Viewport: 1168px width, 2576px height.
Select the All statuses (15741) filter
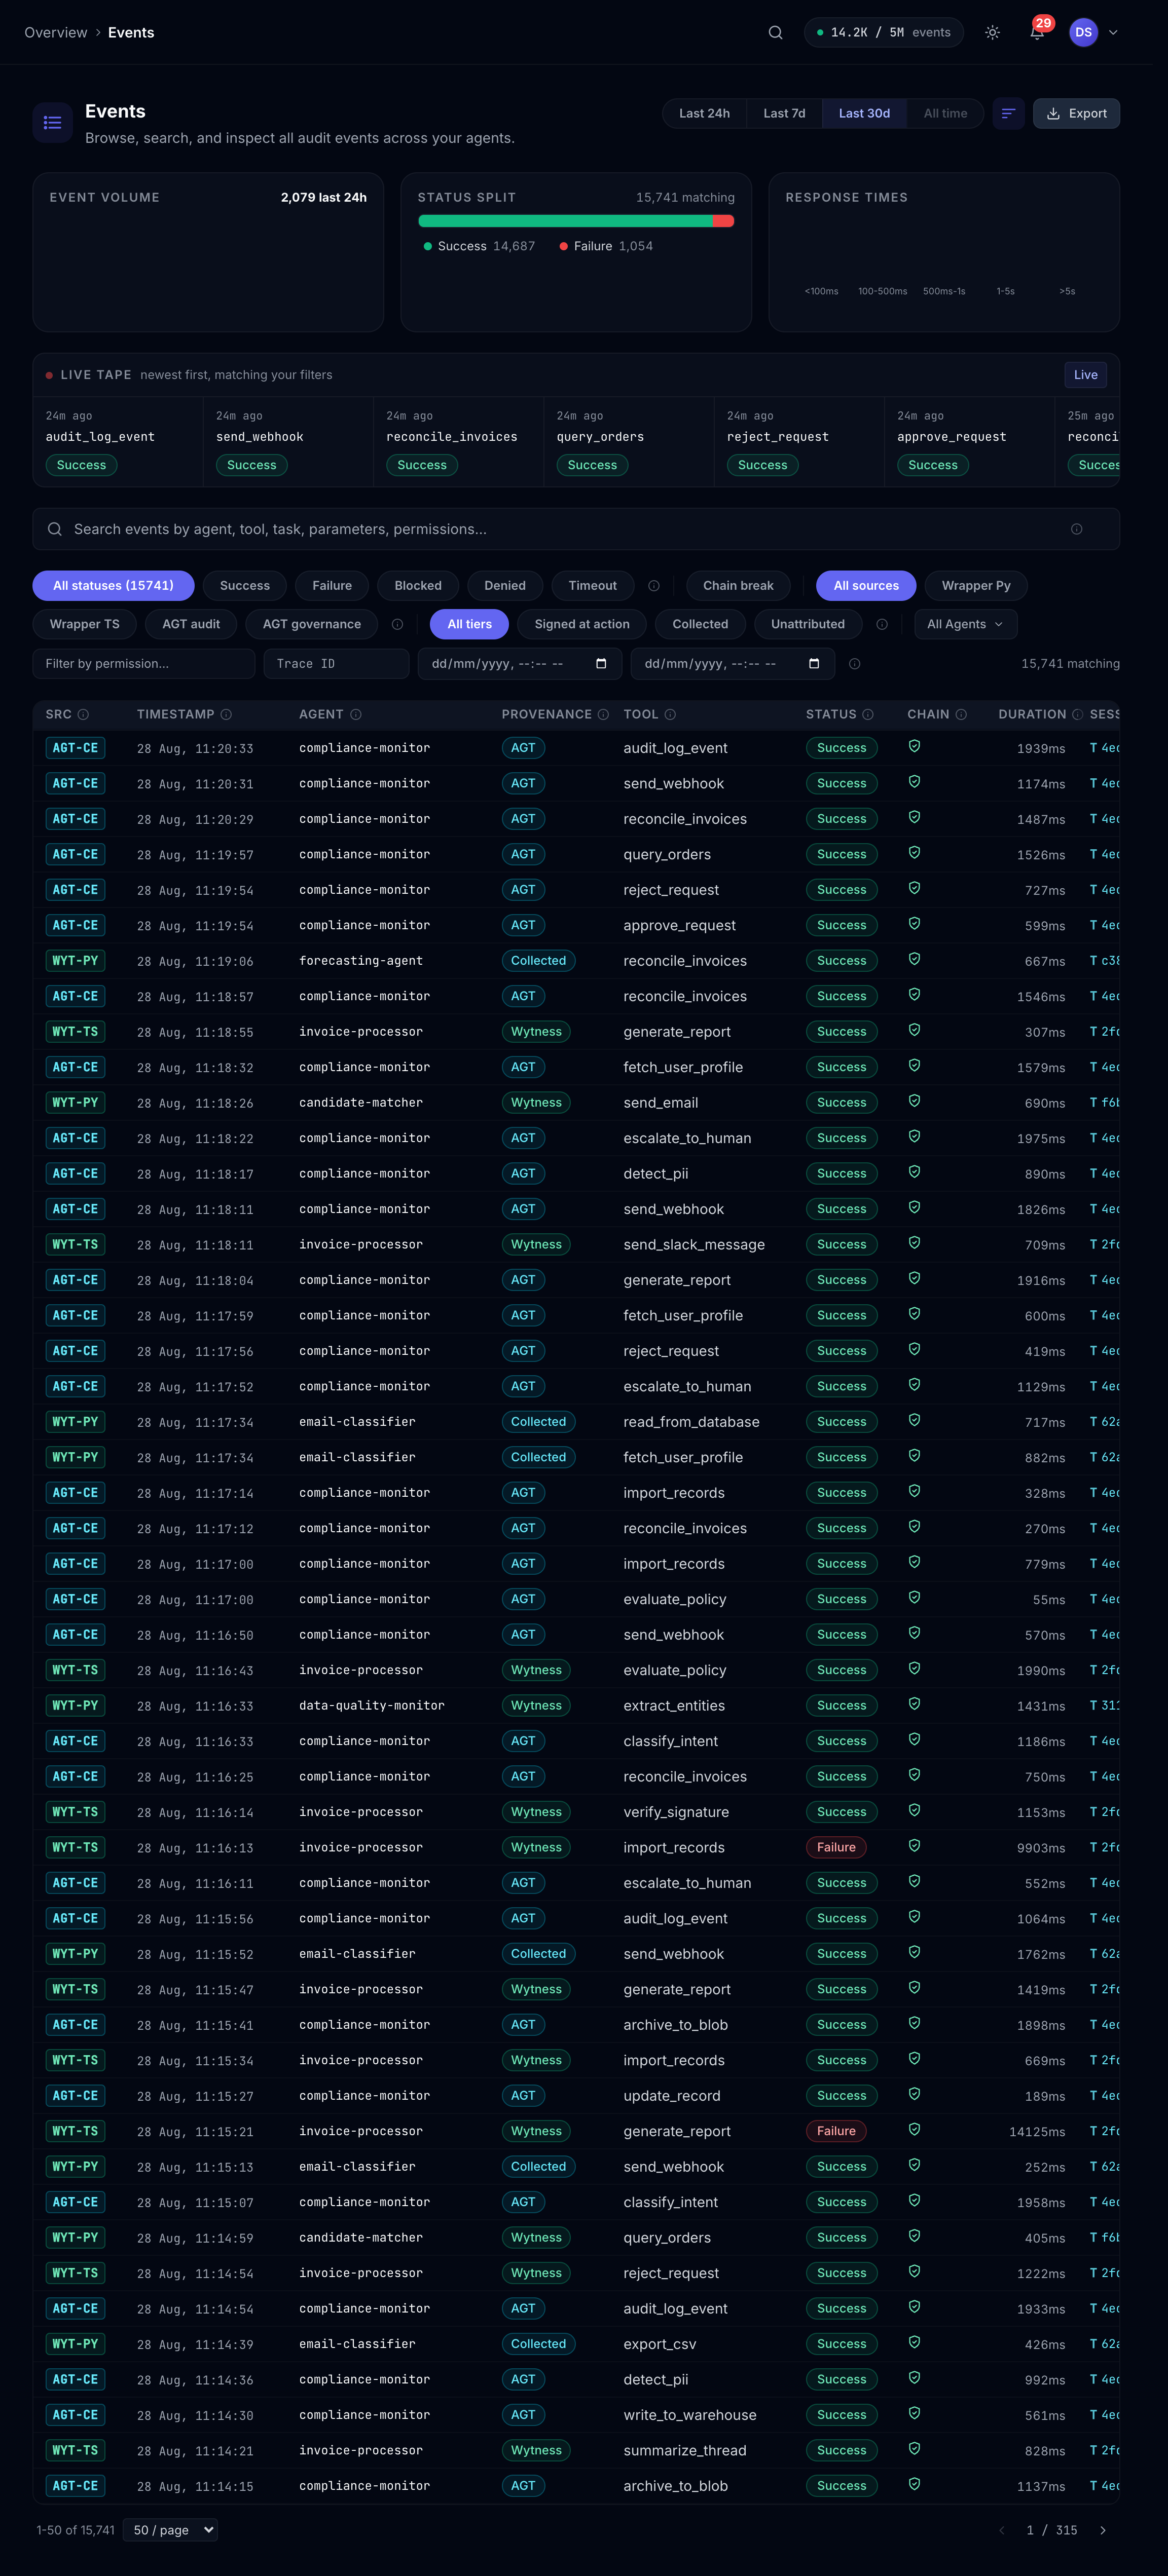pyautogui.click(x=113, y=586)
